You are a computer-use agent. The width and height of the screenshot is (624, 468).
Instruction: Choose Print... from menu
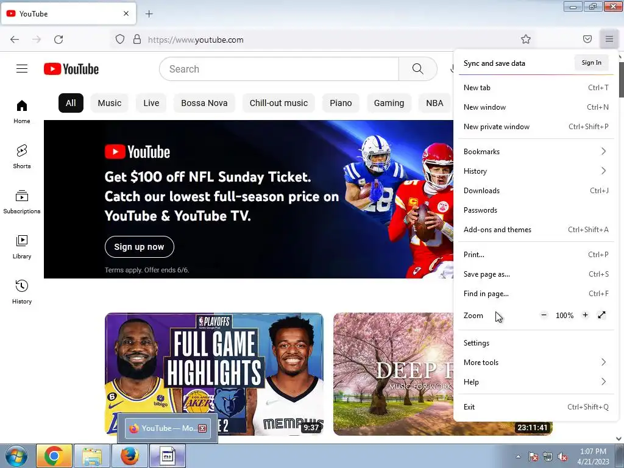point(536,255)
